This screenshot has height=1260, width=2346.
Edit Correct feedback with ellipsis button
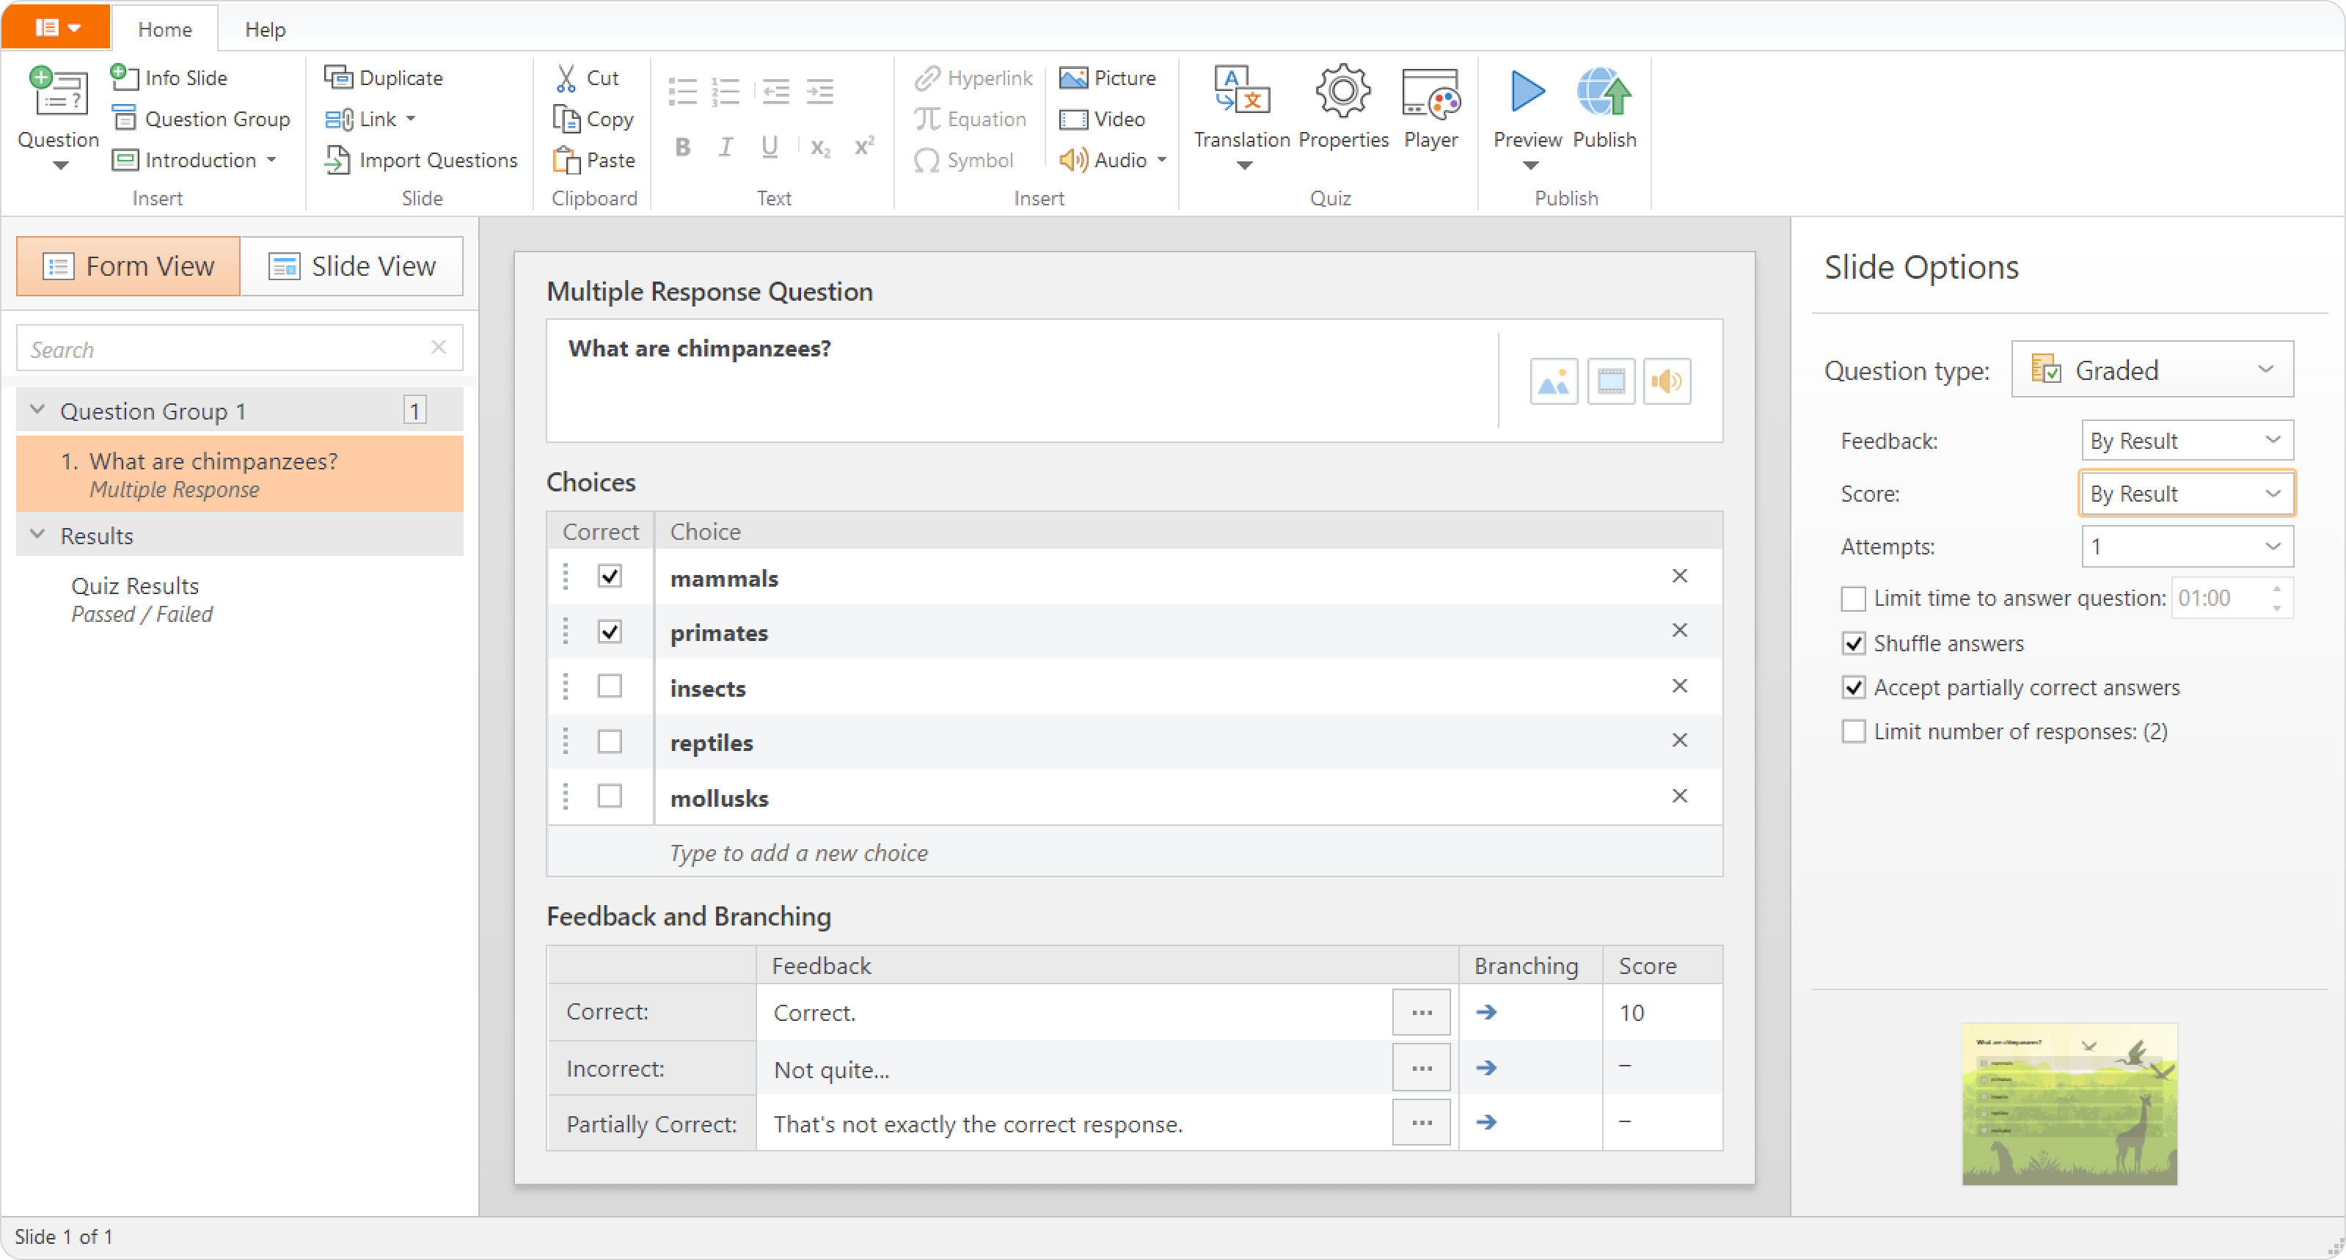click(1421, 1012)
